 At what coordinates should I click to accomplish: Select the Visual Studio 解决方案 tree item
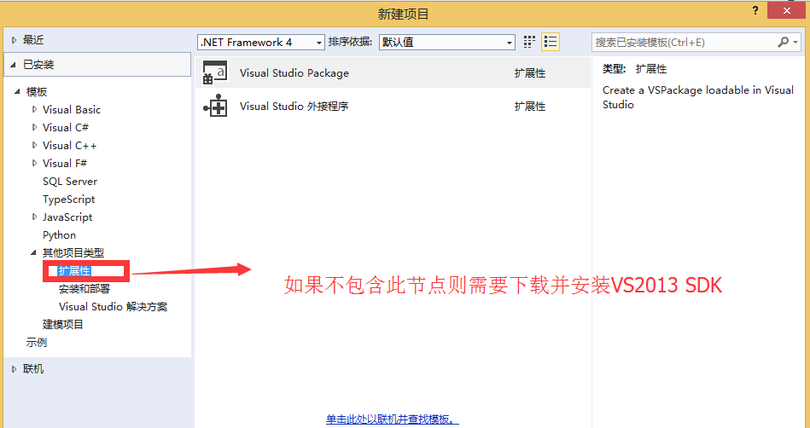[114, 307]
